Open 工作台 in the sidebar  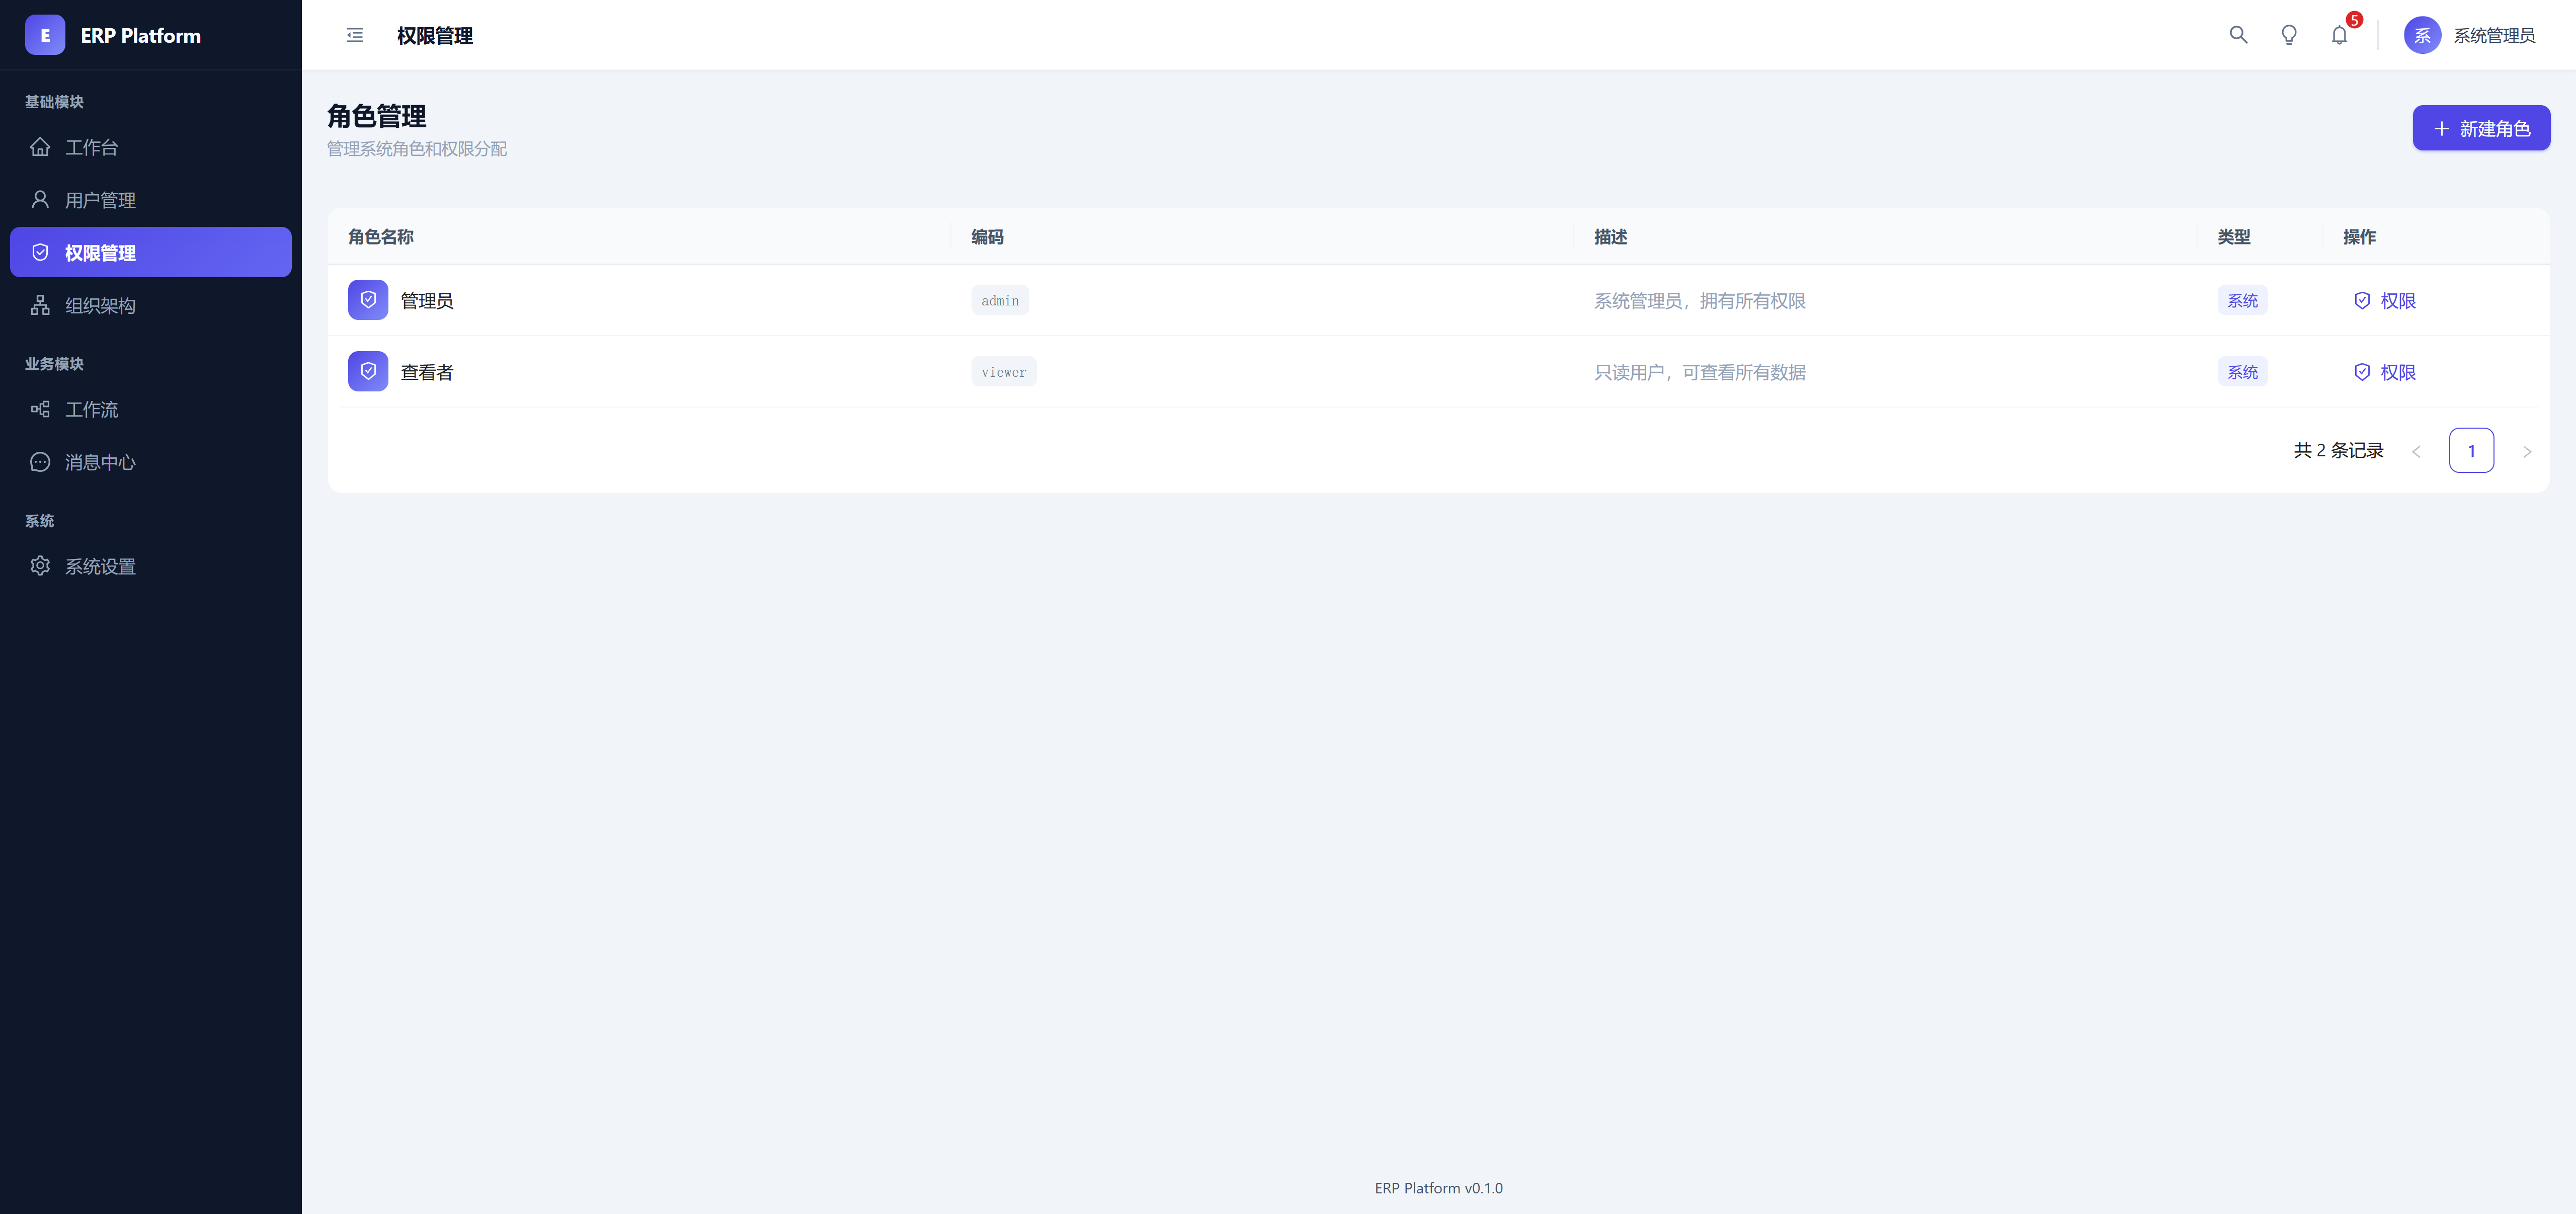tap(92, 147)
